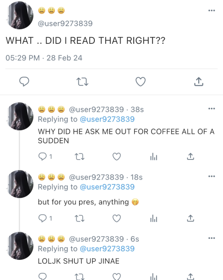Open more options on the 18s reply
The width and height of the screenshot is (223, 280).
point(212,176)
